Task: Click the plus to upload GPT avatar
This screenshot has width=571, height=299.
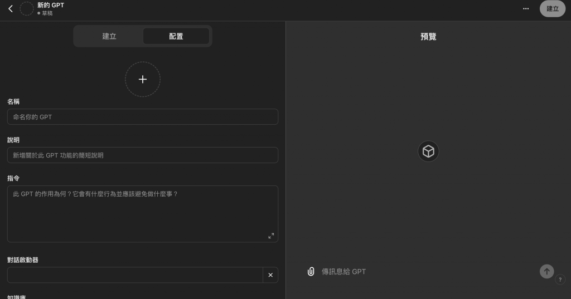Action: pos(143,79)
